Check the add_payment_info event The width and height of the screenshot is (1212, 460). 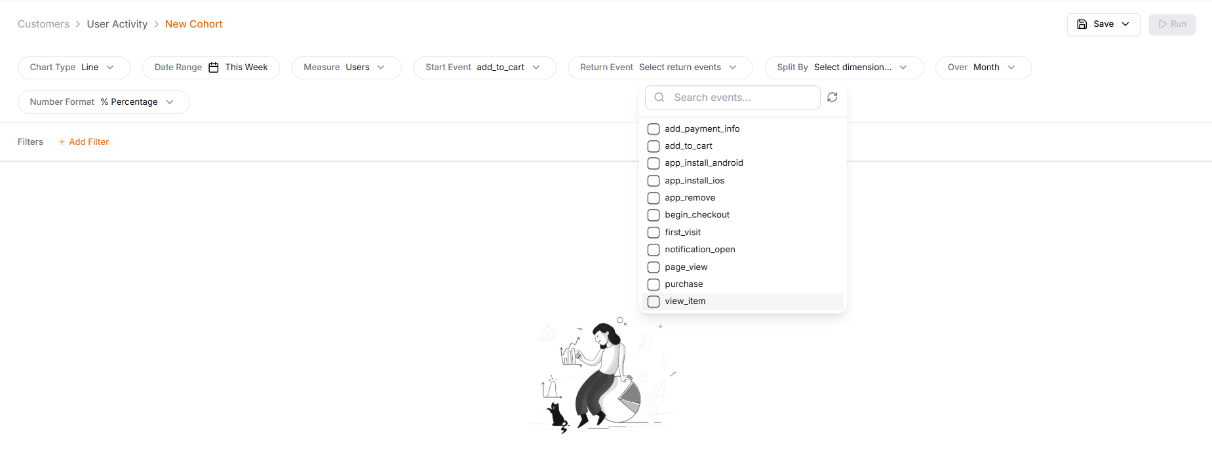[654, 129]
